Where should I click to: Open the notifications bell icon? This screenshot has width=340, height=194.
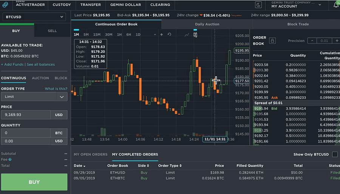[336, 5]
